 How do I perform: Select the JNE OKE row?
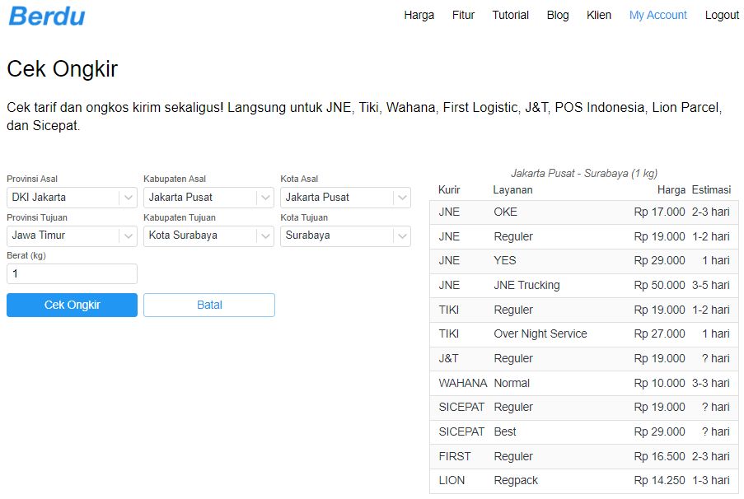[x=584, y=212]
